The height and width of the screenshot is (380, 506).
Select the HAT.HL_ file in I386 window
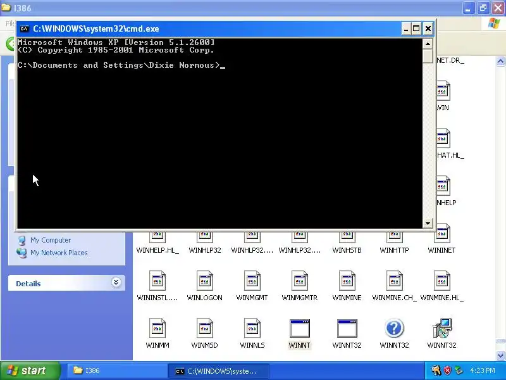point(444,139)
